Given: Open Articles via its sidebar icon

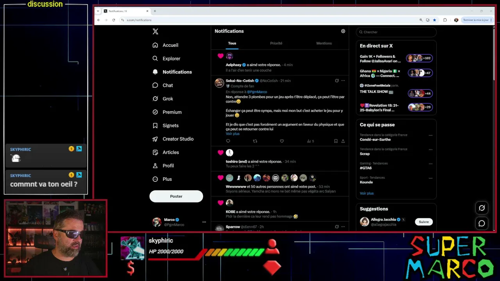Looking at the screenshot, I should point(155,152).
